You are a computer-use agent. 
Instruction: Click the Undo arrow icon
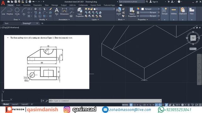[33, 2]
